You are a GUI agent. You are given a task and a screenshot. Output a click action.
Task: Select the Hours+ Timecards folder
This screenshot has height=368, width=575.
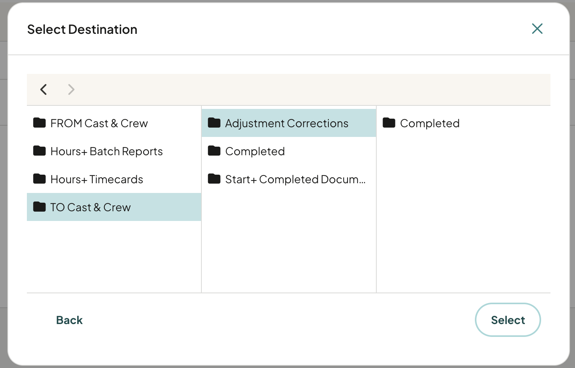pos(114,179)
